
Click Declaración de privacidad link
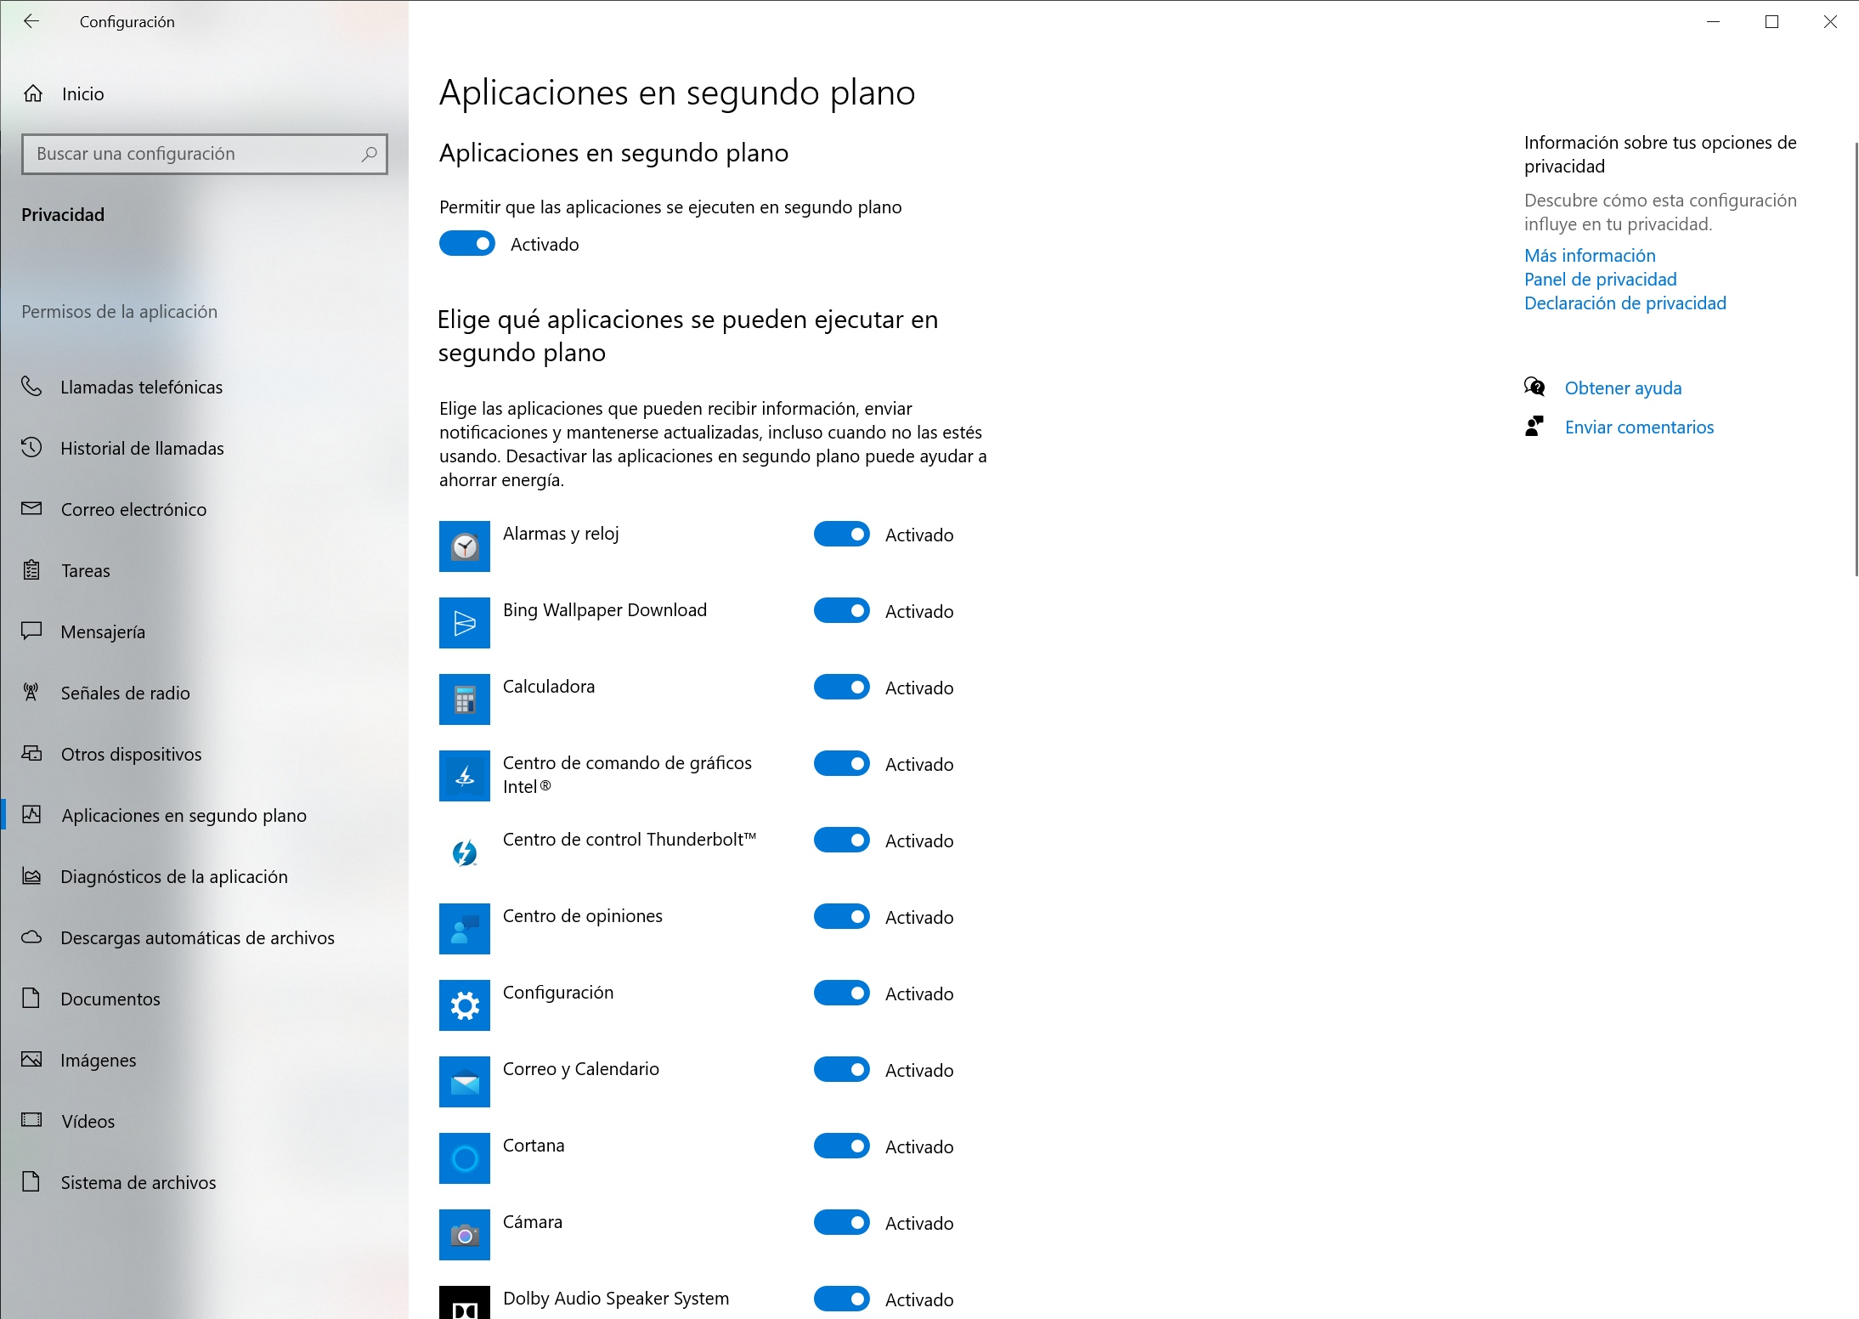pos(1625,303)
